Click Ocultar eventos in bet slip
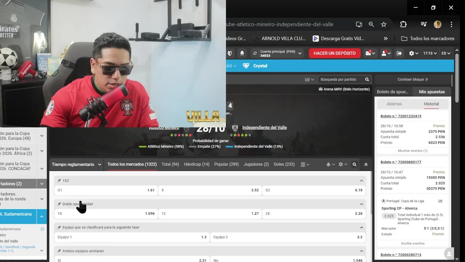465x262 pixels. (x=413, y=243)
